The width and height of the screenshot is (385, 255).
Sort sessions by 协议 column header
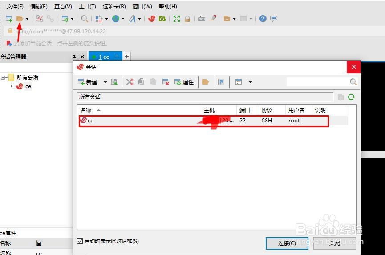[x=272, y=110]
